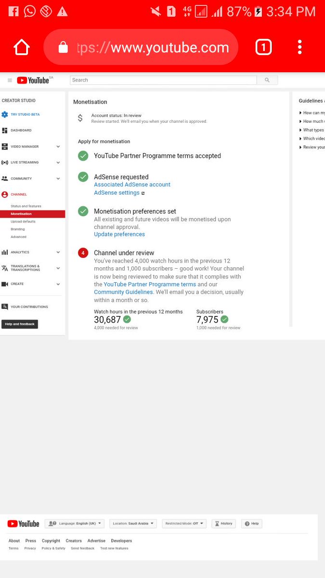This screenshot has width=325, height=578.
Task: Expand the 'Review your' guidelines question
Action: click(x=312, y=147)
